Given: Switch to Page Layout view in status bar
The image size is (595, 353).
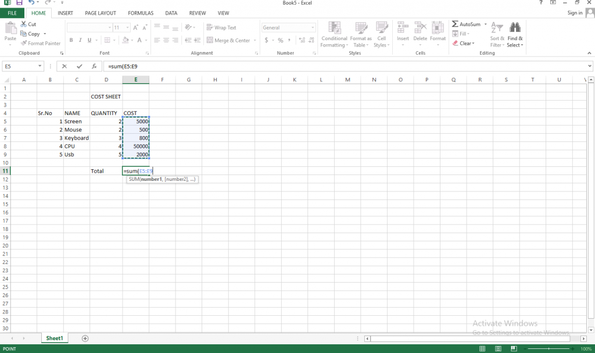Looking at the screenshot, I should click(x=499, y=348).
